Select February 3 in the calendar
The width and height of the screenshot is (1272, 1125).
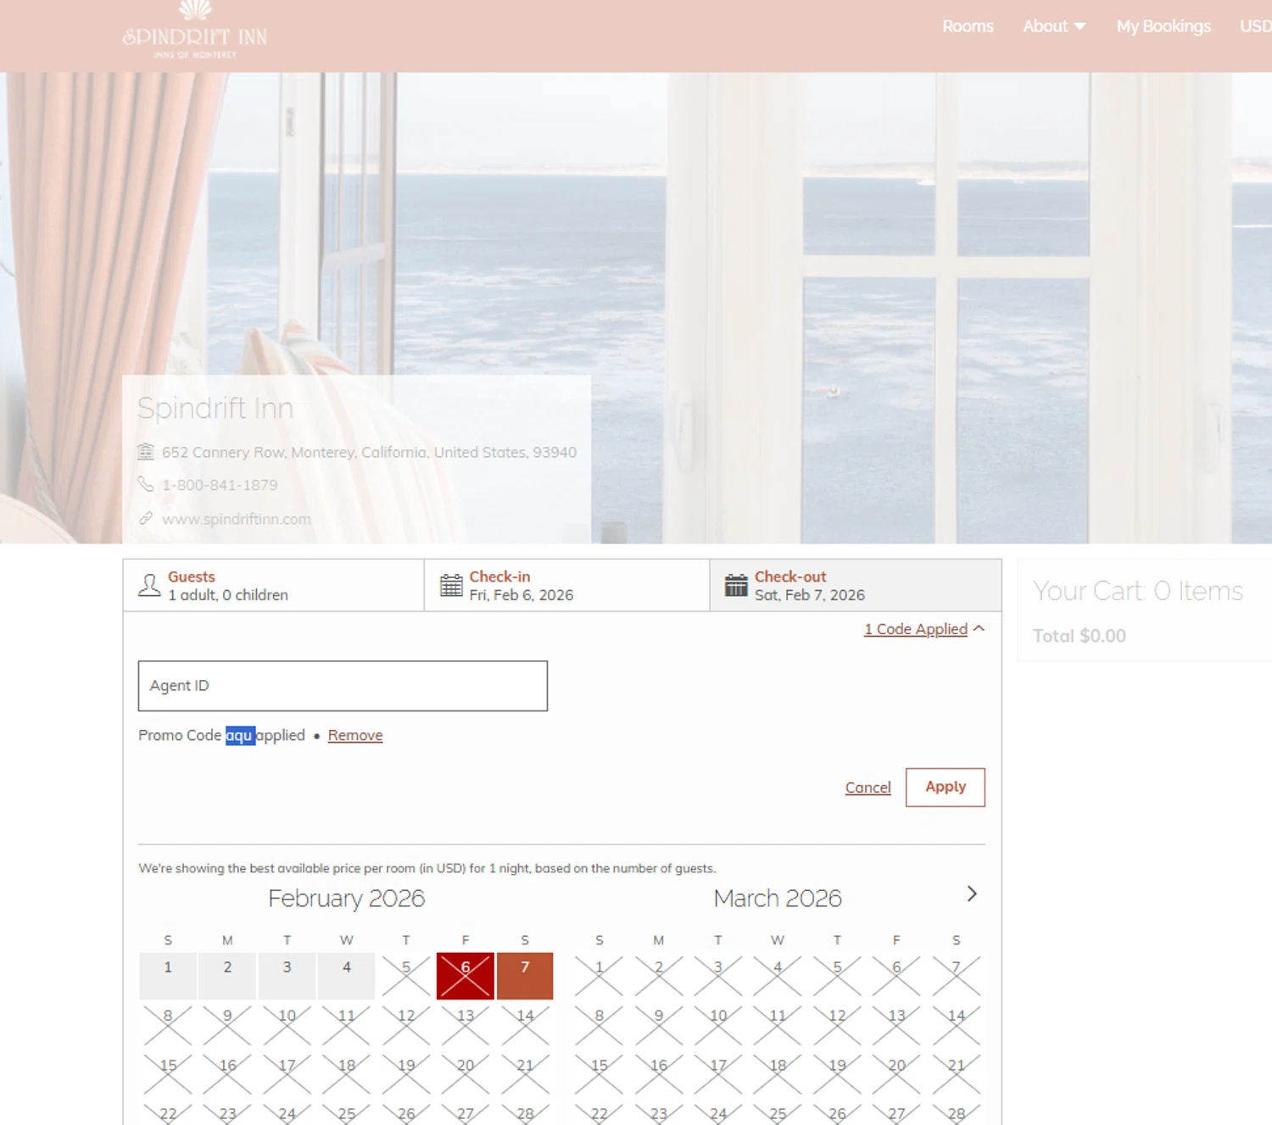coord(287,976)
